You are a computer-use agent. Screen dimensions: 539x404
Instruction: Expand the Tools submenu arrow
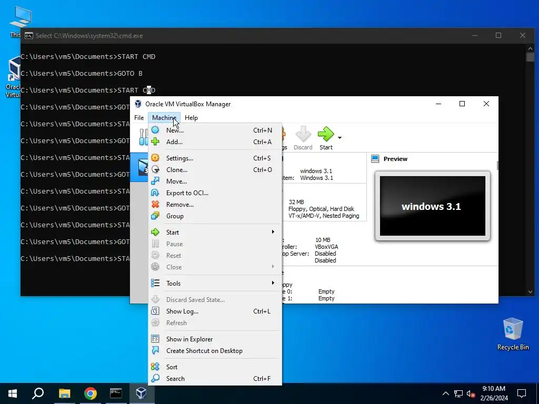click(273, 282)
